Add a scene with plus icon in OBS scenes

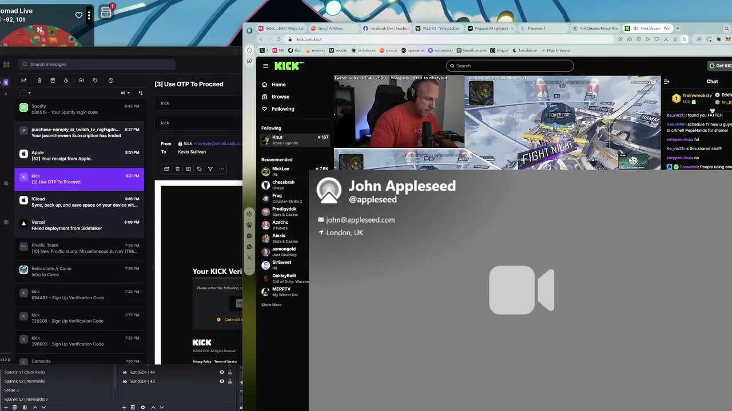pyautogui.click(x=7, y=408)
